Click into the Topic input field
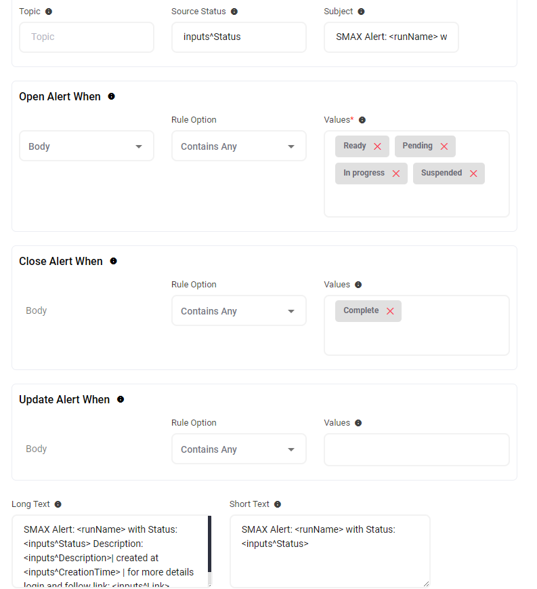Screen dimensions: 537x589 [x=87, y=37]
